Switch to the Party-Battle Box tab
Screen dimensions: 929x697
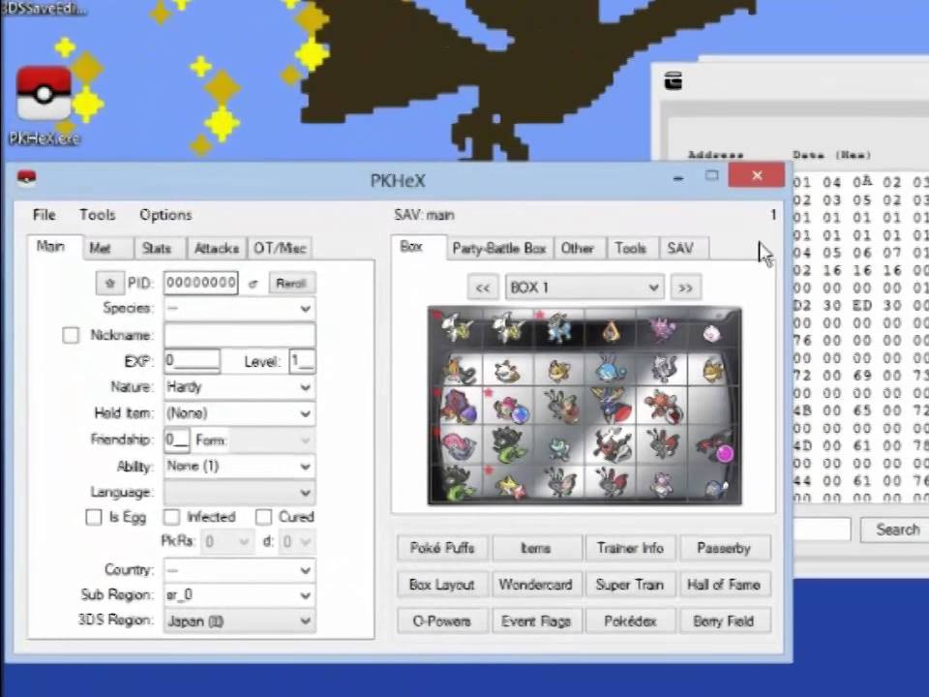pos(498,249)
